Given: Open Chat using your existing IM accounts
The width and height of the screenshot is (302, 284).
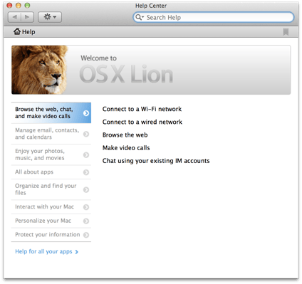Looking at the screenshot, I should coord(156,161).
